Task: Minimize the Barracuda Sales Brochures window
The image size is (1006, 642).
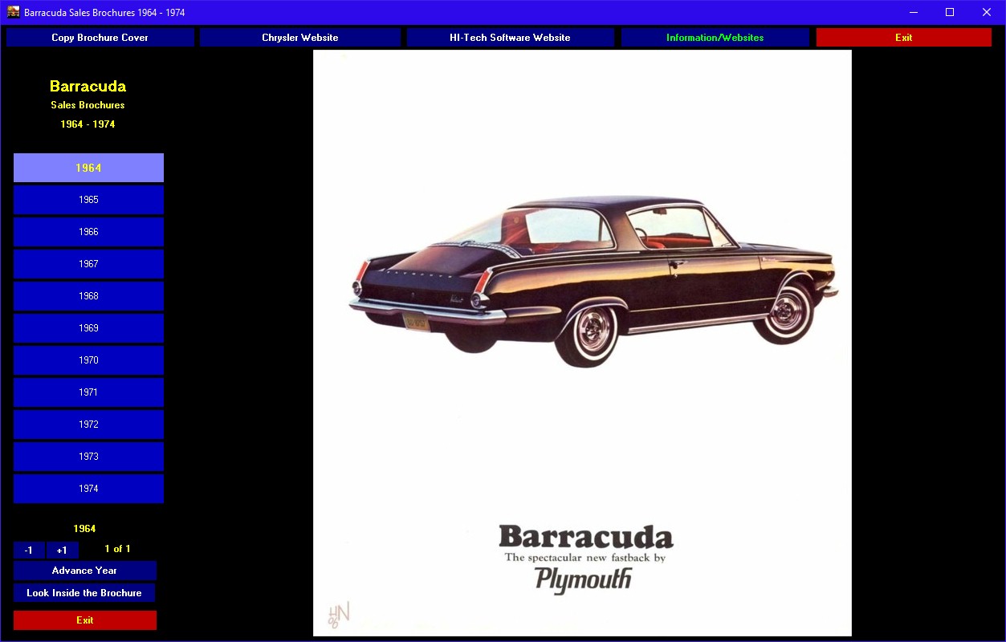Action: [914, 12]
